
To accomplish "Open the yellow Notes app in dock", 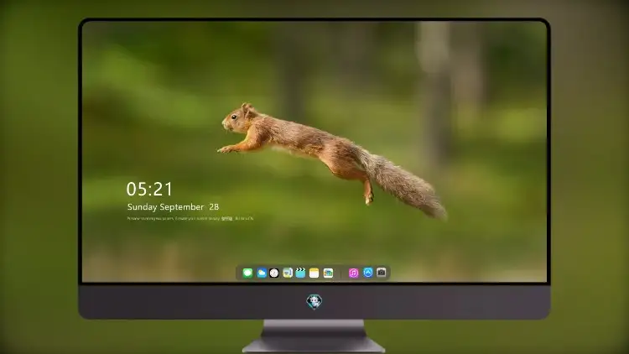I will click(x=314, y=273).
